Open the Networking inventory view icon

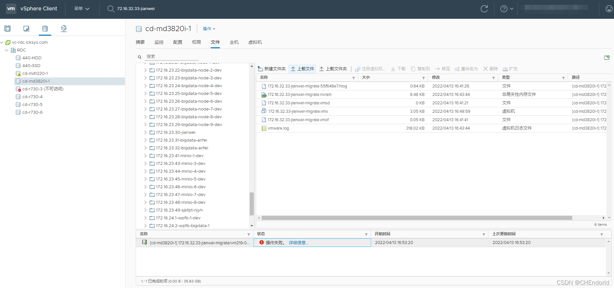[x=64, y=29]
